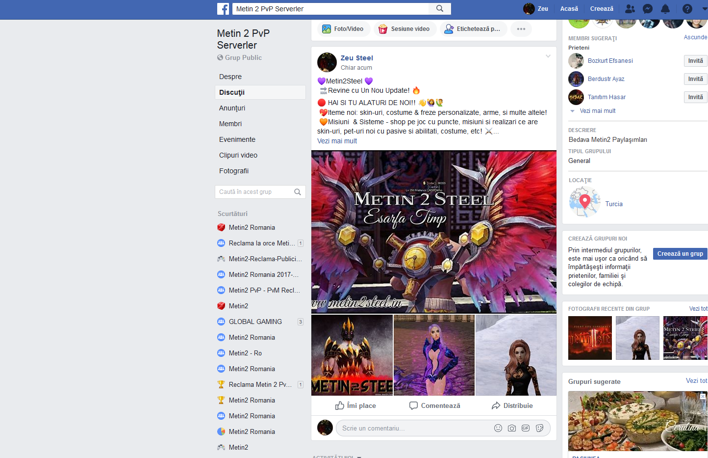This screenshot has height=458, width=708.
Task: Add a GIF to the comment
Action: point(526,428)
